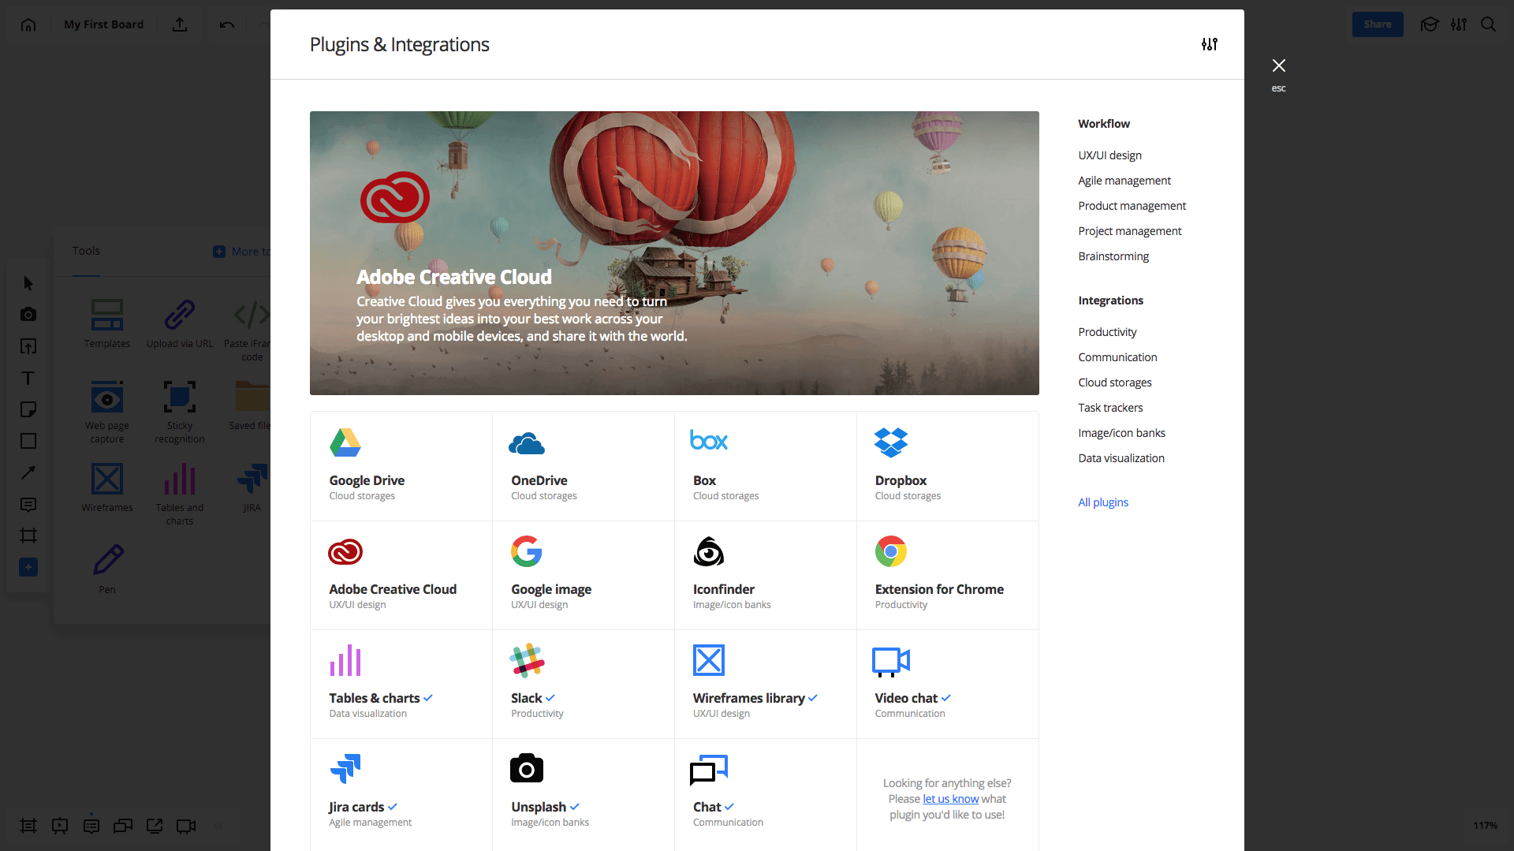Click the 'let us know' link

pos(950,799)
